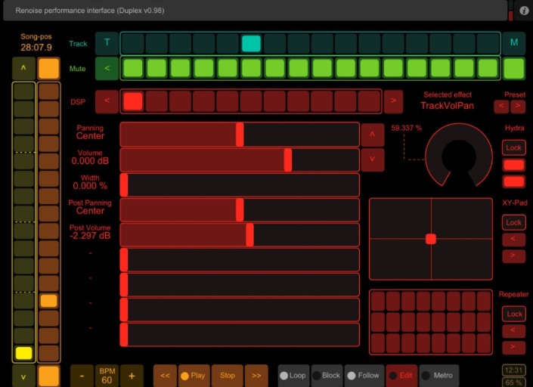Screen dimensions: 533x387
Task: Select next Preset with the right arrow
Action: [x=518, y=107]
